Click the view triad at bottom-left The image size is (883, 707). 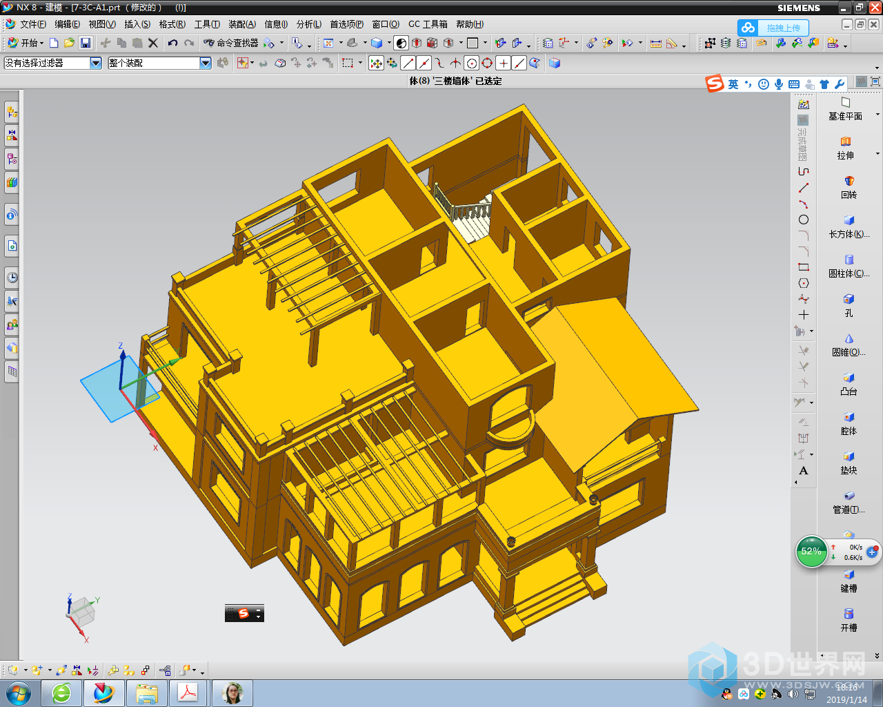82,617
